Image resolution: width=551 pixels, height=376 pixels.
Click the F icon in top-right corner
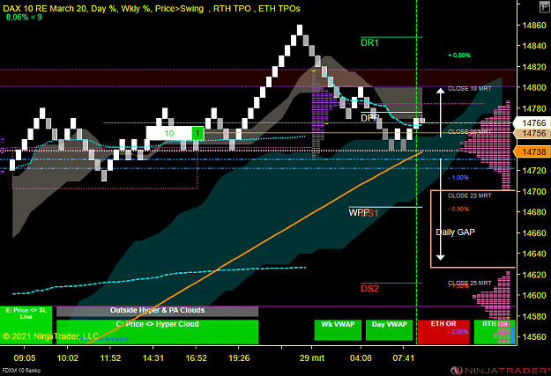pos(545,7)
